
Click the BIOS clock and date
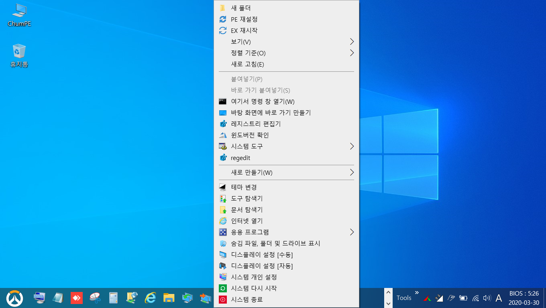[x=524, y=298]
